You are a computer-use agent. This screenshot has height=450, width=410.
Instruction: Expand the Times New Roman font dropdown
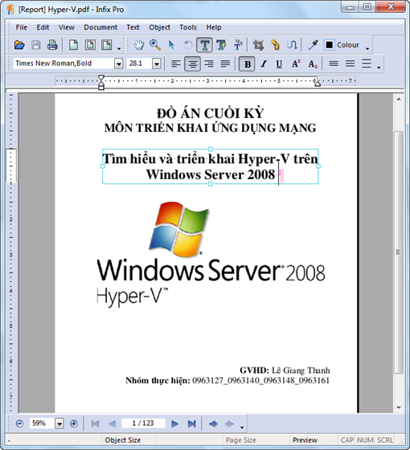point(119,63)
